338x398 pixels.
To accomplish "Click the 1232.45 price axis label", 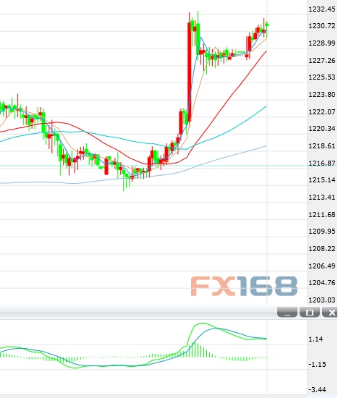I will tap(322, 9).
